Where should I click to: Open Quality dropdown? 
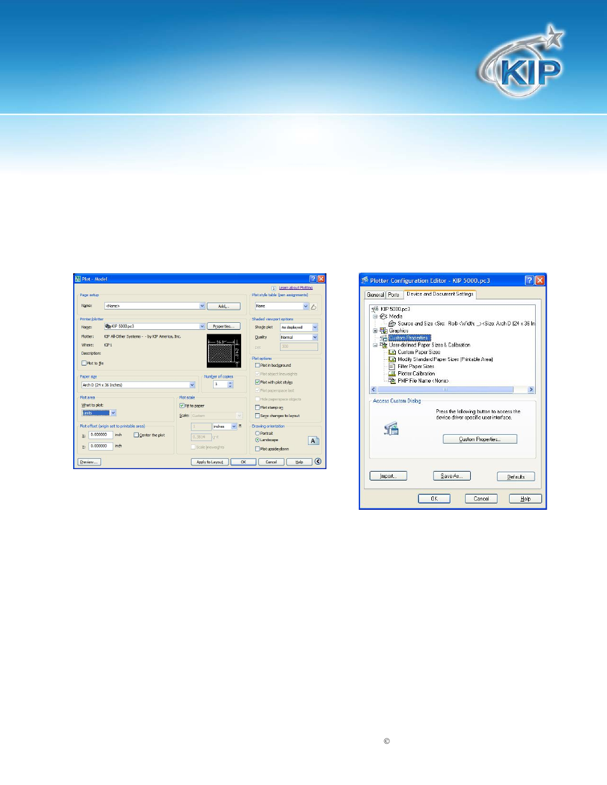[x=315, y=338]
